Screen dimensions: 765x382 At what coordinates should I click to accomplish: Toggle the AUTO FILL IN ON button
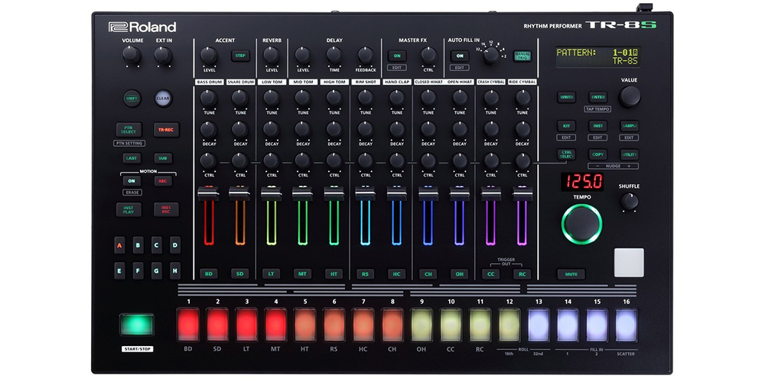(459, 56)
